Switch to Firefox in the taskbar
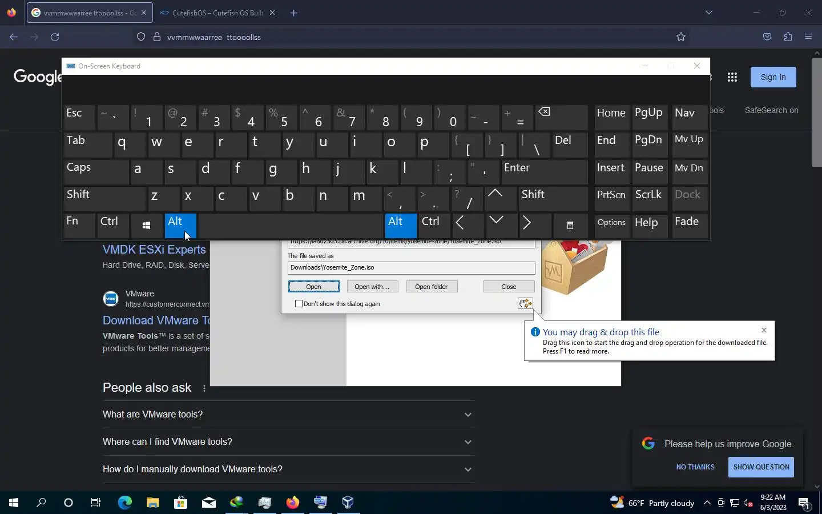 tap(292, 503)
